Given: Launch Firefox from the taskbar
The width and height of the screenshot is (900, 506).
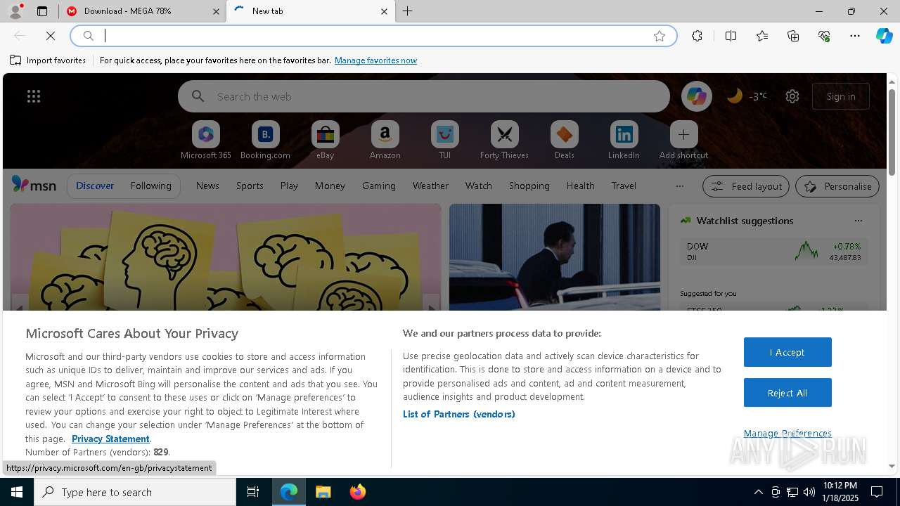Looking at the screenshot, I should (357, 492).
